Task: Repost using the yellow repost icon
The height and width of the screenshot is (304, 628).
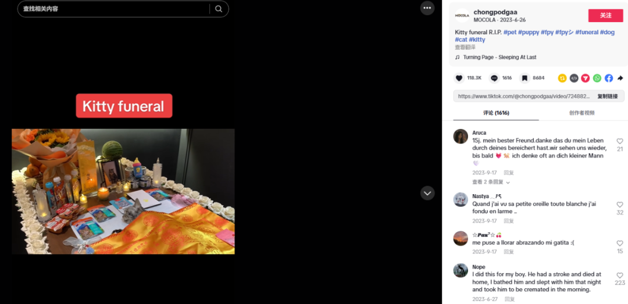Action: click(x=562, y=78)
